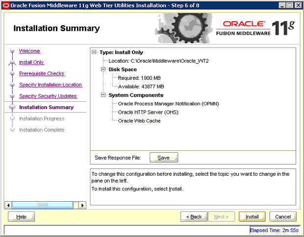Click the System Components label
Image resolution: width=304 pixels, height=237 pixels.
(x=136, y=95)
